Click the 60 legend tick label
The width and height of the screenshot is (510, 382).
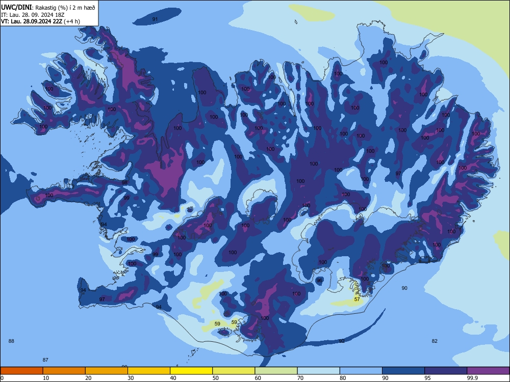click(x=258, y=378)
